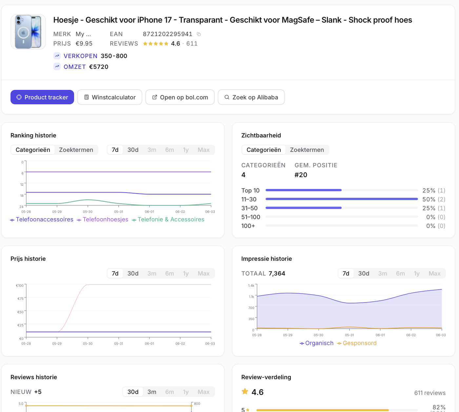Select Categorieën tab in Zichtbaarheid
The height and width of the screenshot is (412, 459).
264,150
